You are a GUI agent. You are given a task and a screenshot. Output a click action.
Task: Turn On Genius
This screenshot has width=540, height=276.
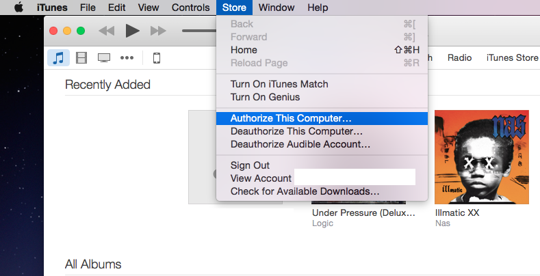tap(265, 97)
